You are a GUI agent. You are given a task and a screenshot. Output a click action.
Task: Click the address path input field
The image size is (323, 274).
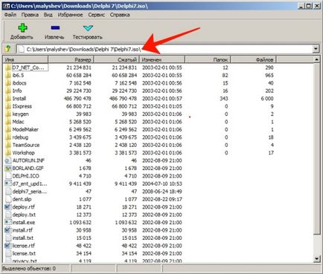[164, 49]
